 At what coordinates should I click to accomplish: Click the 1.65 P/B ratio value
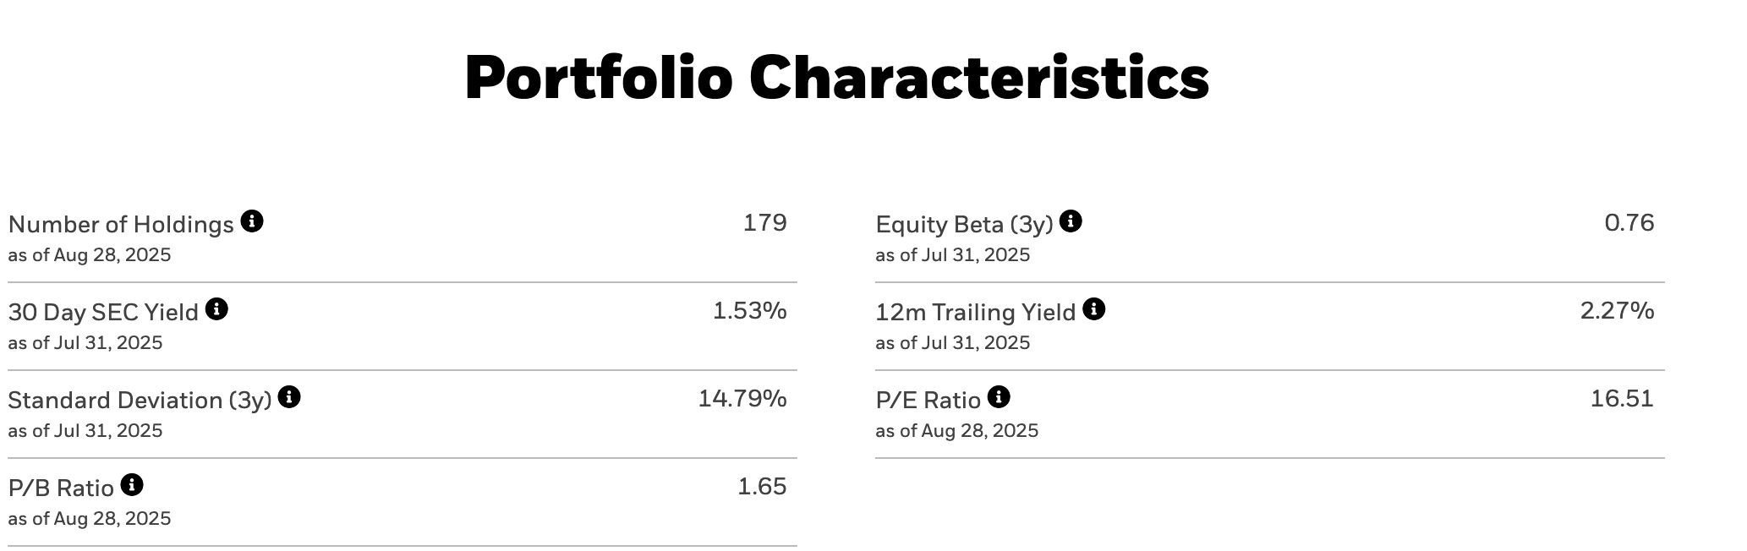pyautogui.click(x=762, y=487)
